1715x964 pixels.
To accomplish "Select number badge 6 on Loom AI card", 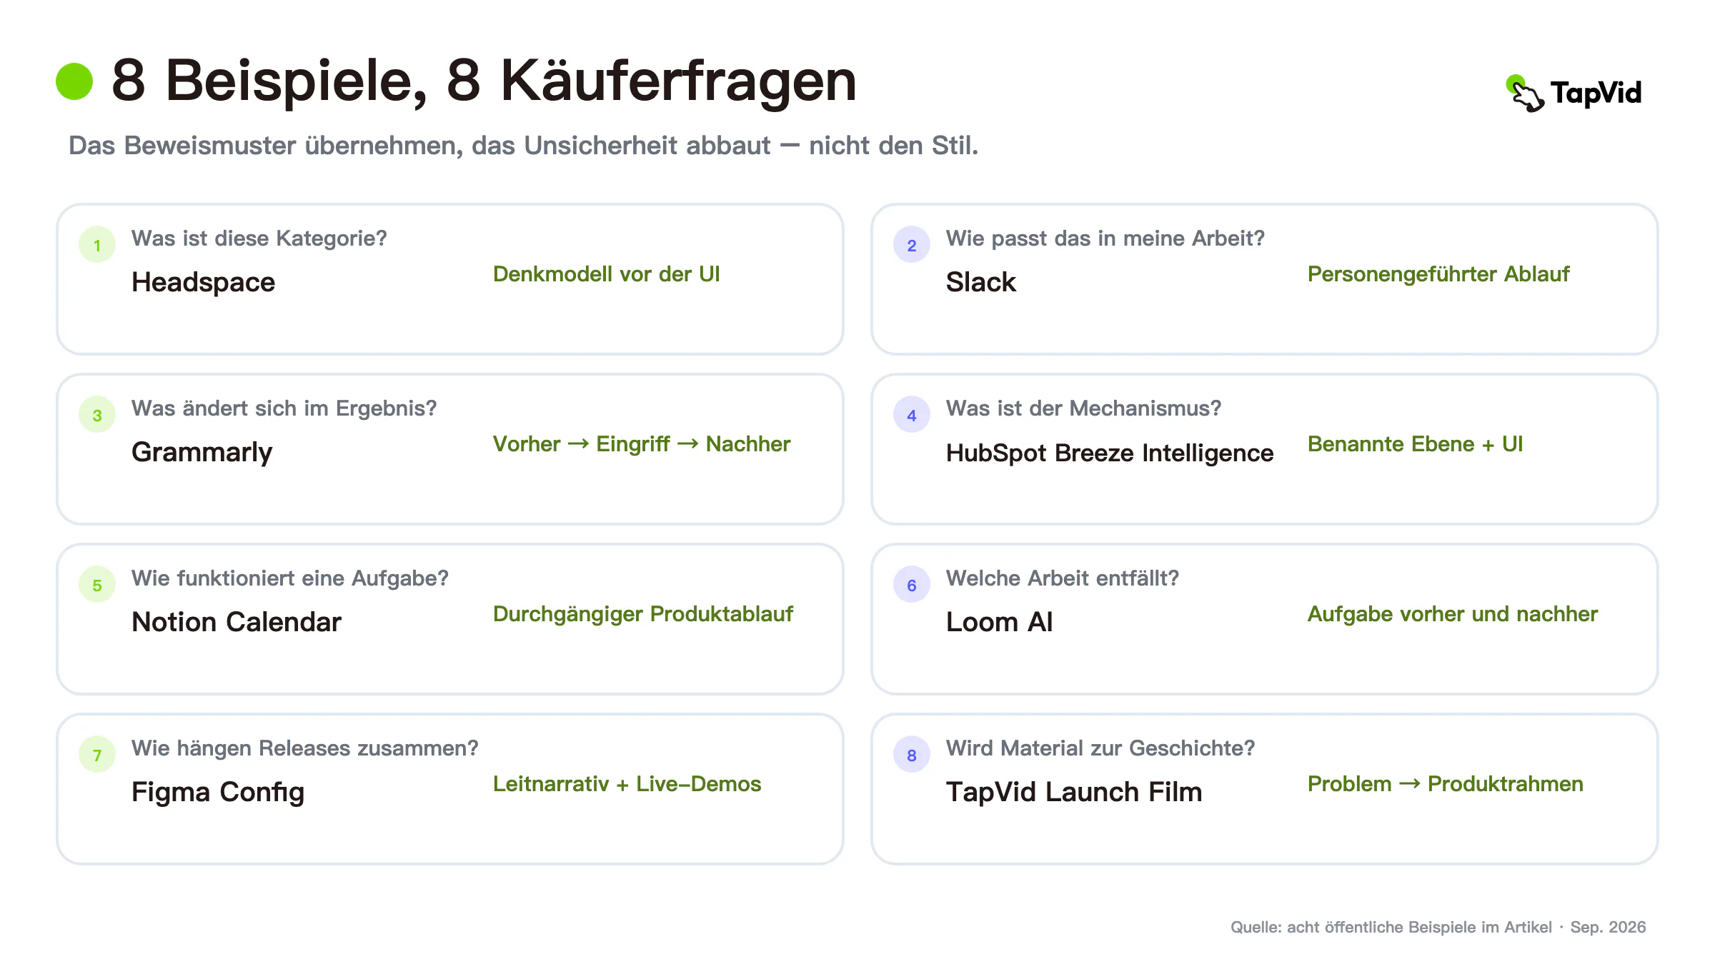I will [912, 585].
